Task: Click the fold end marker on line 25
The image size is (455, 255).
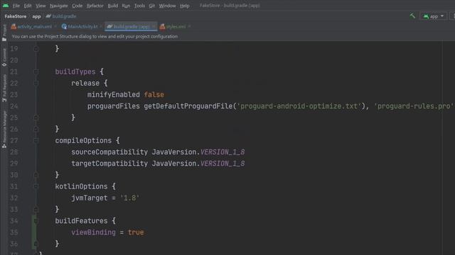Action: tap(36, 118)
